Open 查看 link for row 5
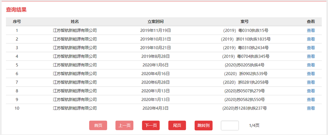Viewport: 328px width, 135px height. [311, 65]
